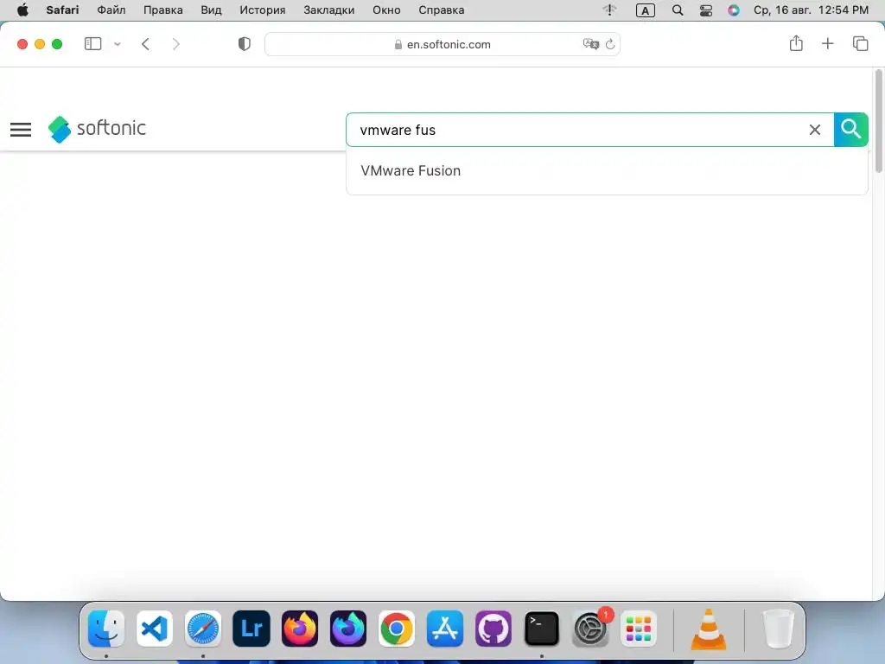Open the История menu
This screenshot has width=885, height=664.
tap(263, 10)
